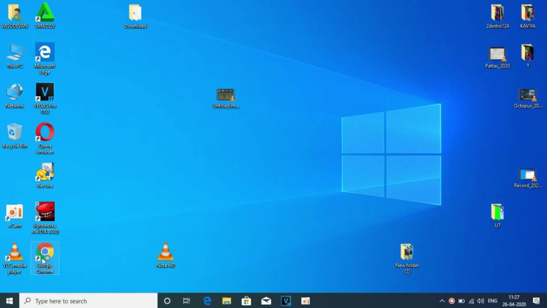Select the VLC media player desktop shortcut

pyautogui.click(x=15, y=258)
